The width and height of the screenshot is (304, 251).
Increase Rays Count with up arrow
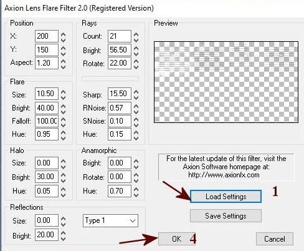(136, 34)
